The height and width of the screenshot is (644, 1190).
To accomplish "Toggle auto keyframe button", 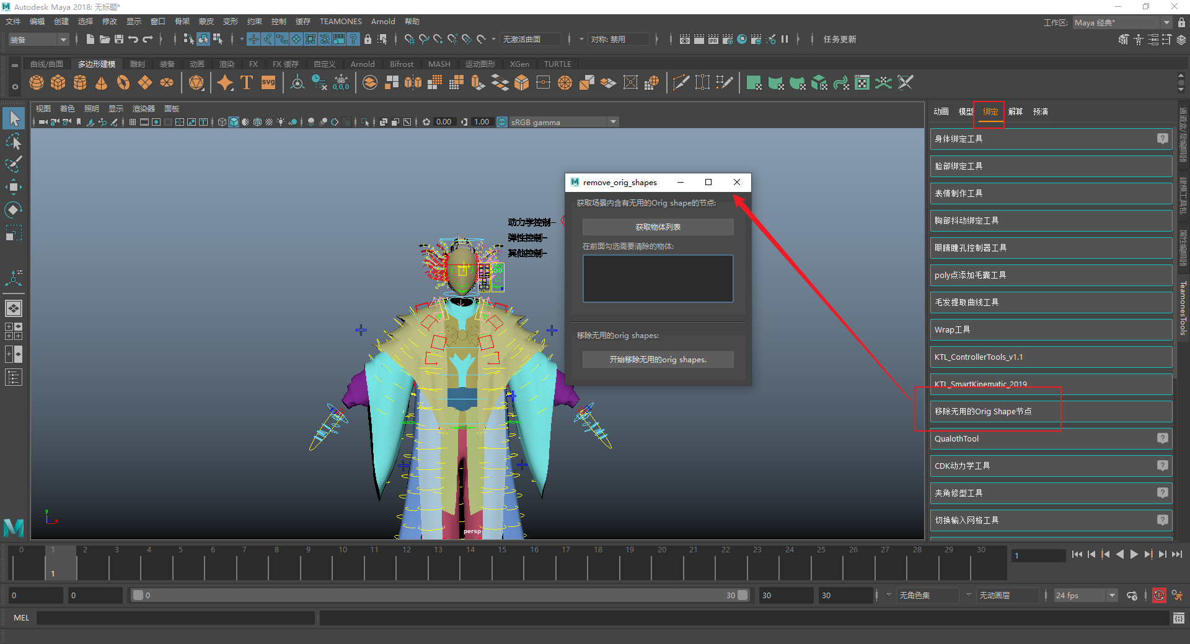I will click(1158, 596).
